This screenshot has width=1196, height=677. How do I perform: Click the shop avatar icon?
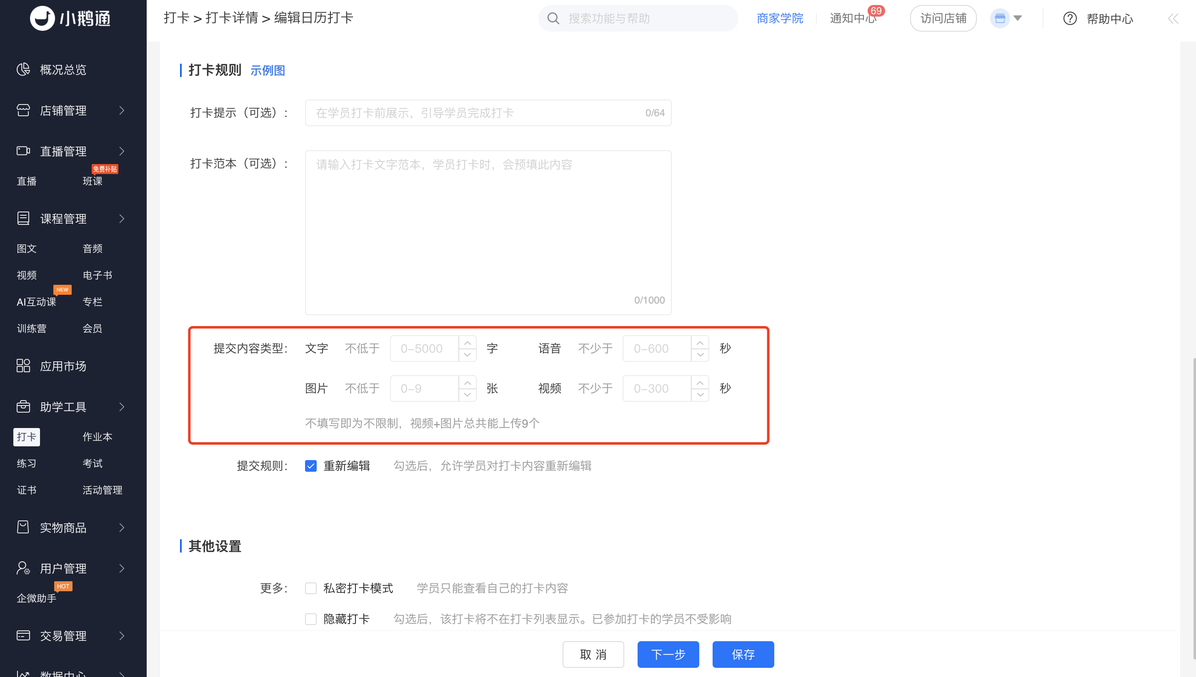pyautogui.click(x=1000, y=18)
